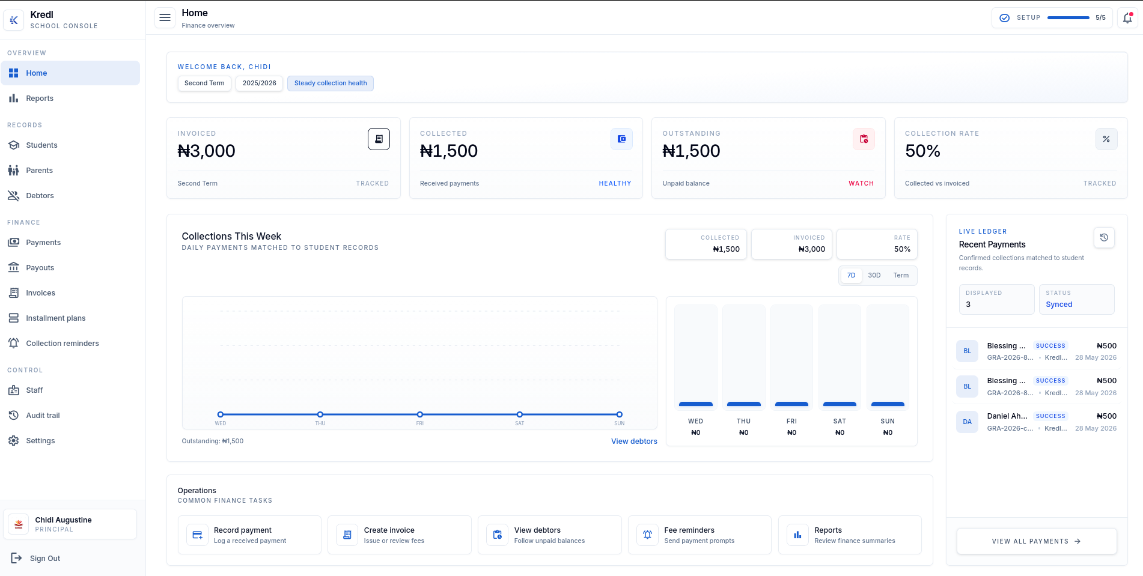The height and width of the screenshot is (576, 1143).
Task: Click the Payments cash icon
Action: point(14,243)
